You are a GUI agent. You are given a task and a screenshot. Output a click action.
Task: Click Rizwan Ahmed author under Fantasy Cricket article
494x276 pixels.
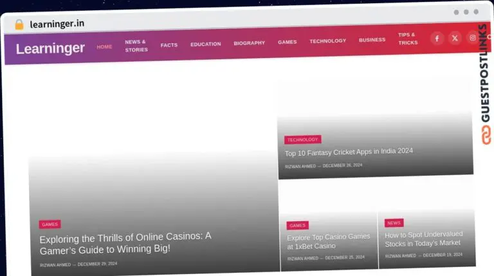pos(300,167)
